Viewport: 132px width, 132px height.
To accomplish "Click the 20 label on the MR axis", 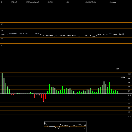I will pos(129,91).
